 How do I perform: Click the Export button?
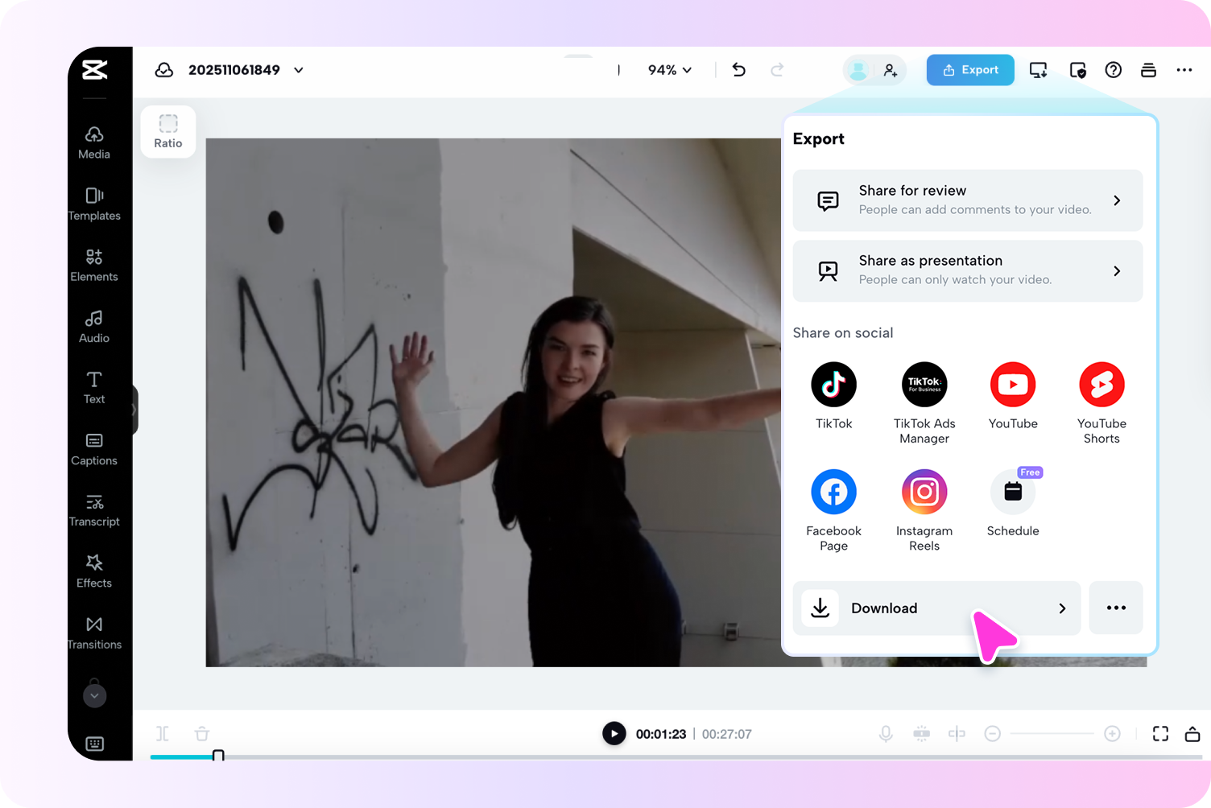969,70
